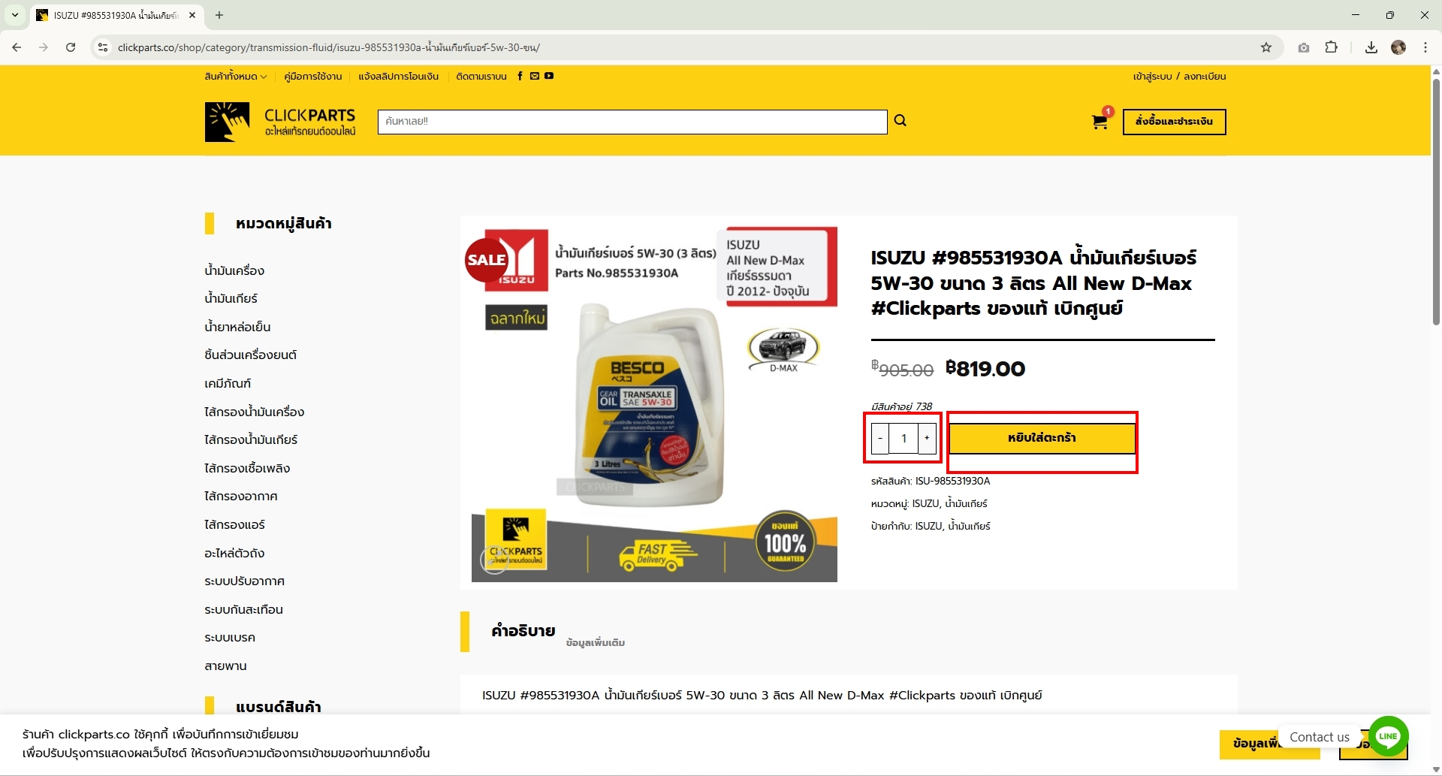
Task: Open the browser extensions puzzle icon
Action: pos(1331,47)
